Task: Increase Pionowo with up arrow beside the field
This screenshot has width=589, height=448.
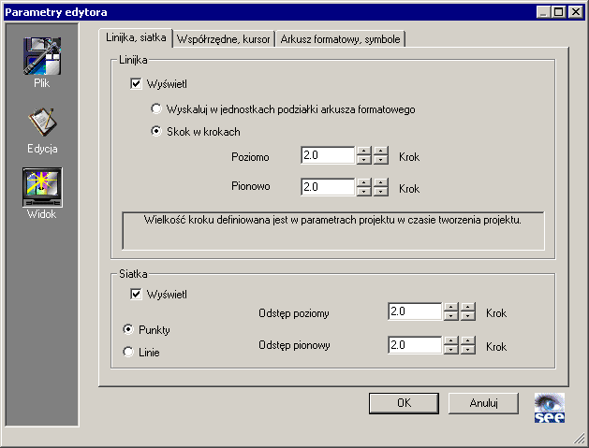Action: [363, 182]
